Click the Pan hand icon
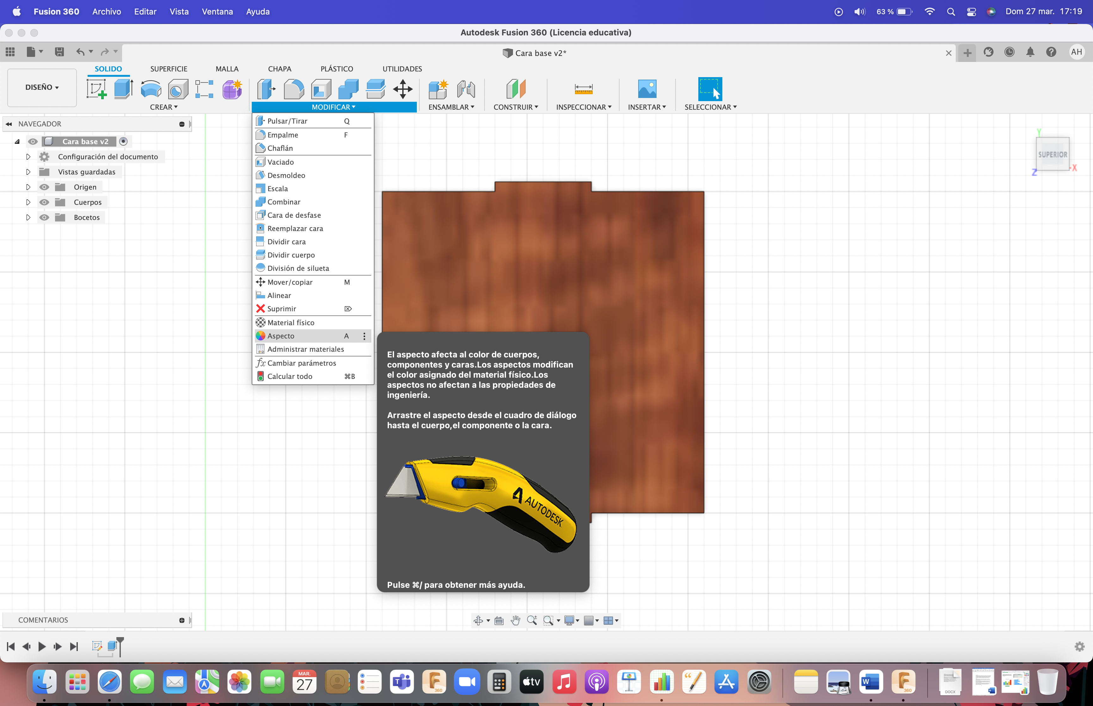 click(516, 620)
